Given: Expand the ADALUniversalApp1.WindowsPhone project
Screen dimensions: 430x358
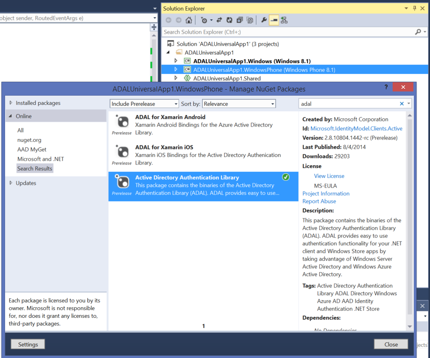Looking at the screenshot, I should pos(176,69).
